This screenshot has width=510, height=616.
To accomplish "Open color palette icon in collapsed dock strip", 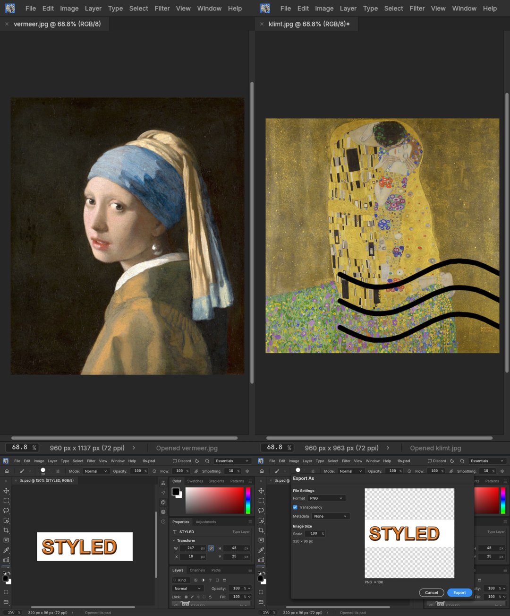I will (x=163, y=503).
